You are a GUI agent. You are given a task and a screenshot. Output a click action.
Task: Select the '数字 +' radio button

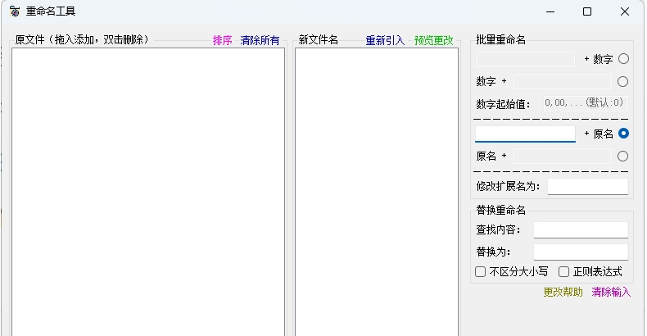pyautogui.click(x=622, y=82)
